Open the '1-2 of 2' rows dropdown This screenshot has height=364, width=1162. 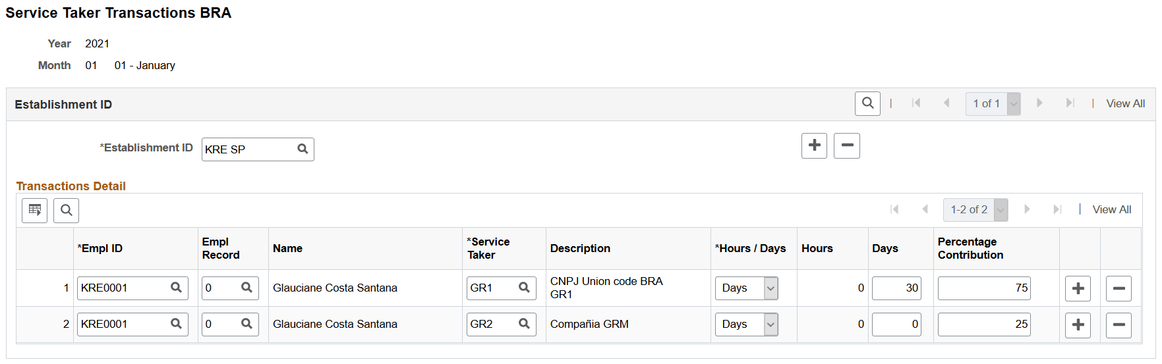tap(975, 210)
